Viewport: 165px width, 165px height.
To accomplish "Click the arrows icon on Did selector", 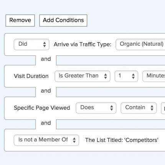I will point(45,45).
